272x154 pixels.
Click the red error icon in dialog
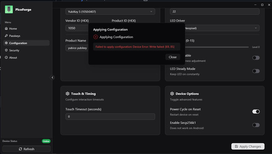point(96,37)
